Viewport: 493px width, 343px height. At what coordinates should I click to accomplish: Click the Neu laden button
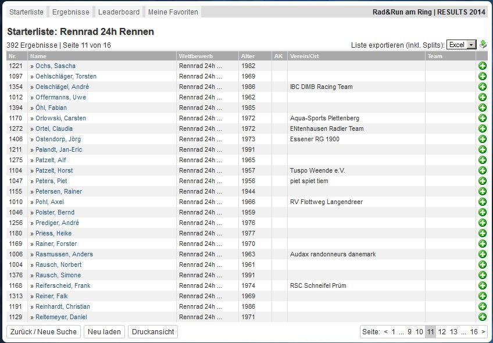(105, 331)
